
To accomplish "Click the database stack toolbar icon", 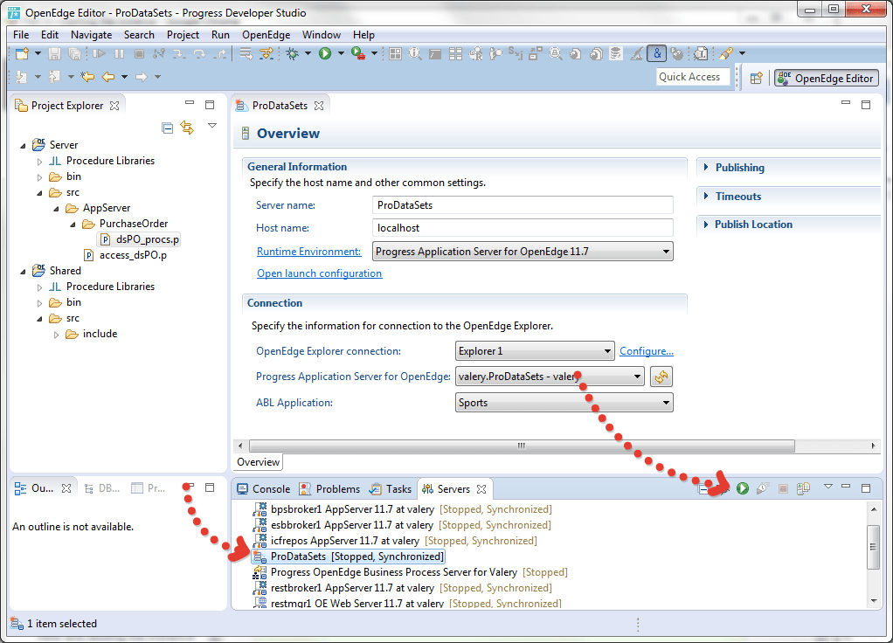I will tap(616, 53).
